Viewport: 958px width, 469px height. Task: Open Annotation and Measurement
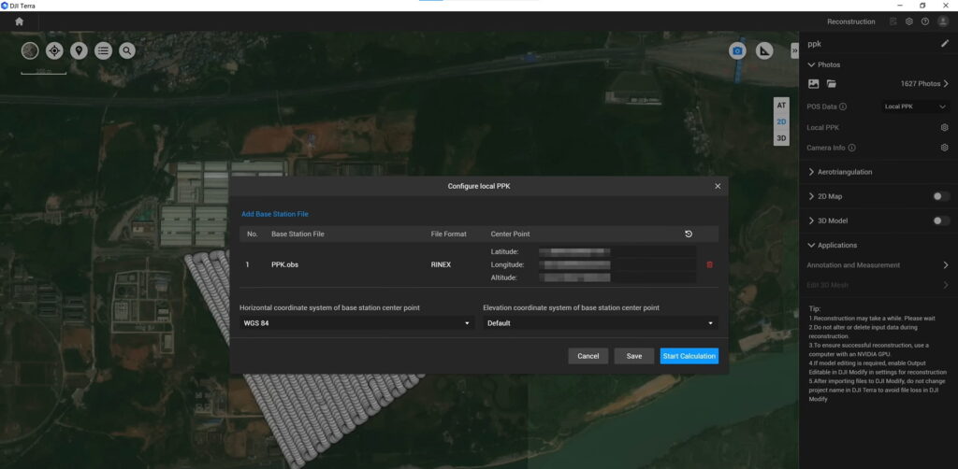coord(878,265)
